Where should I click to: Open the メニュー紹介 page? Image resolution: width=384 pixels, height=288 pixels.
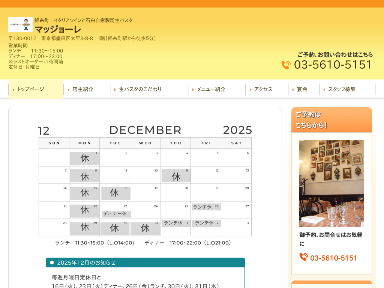pos(211,89)
